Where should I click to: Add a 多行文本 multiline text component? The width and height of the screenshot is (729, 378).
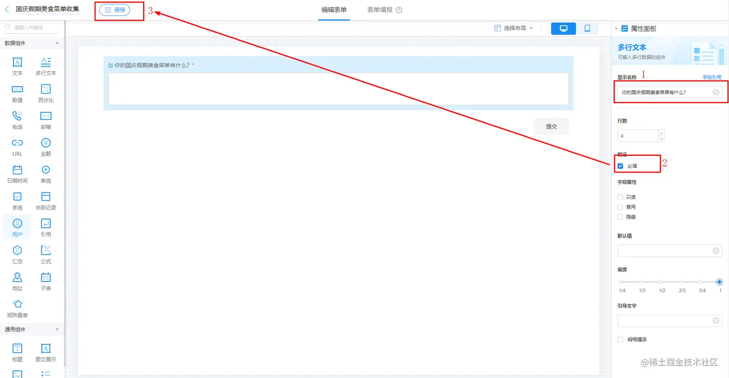coord(46,67)
